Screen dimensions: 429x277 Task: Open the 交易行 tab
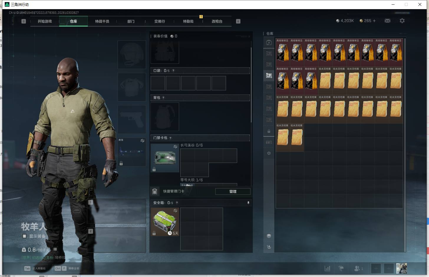(160, 21)
